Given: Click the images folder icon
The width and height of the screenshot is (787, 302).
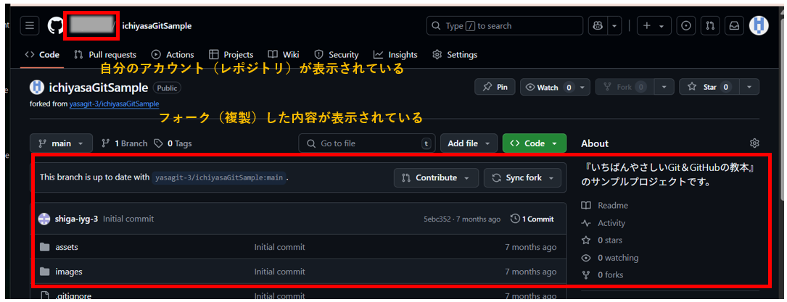Looking at the screenshot, I should [45, 272].
